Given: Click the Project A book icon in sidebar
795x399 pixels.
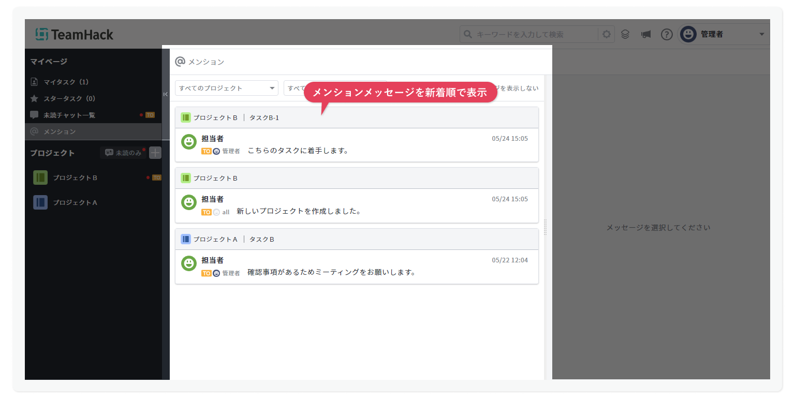Looking at the screenshot, I should [40, 202].
